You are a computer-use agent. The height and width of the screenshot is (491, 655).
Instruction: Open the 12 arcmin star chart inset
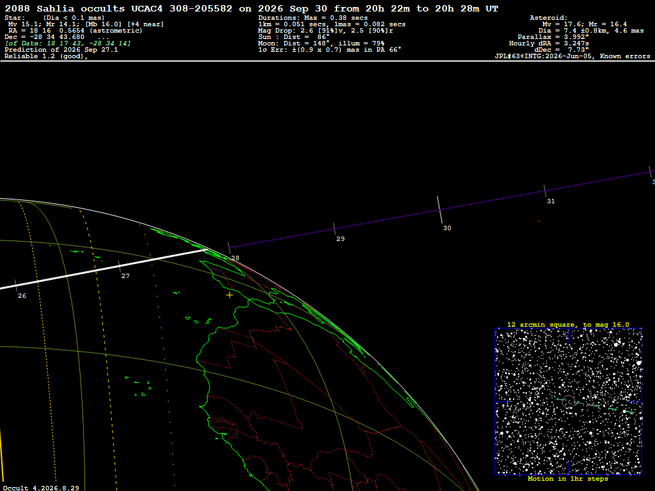pos(568,401)
